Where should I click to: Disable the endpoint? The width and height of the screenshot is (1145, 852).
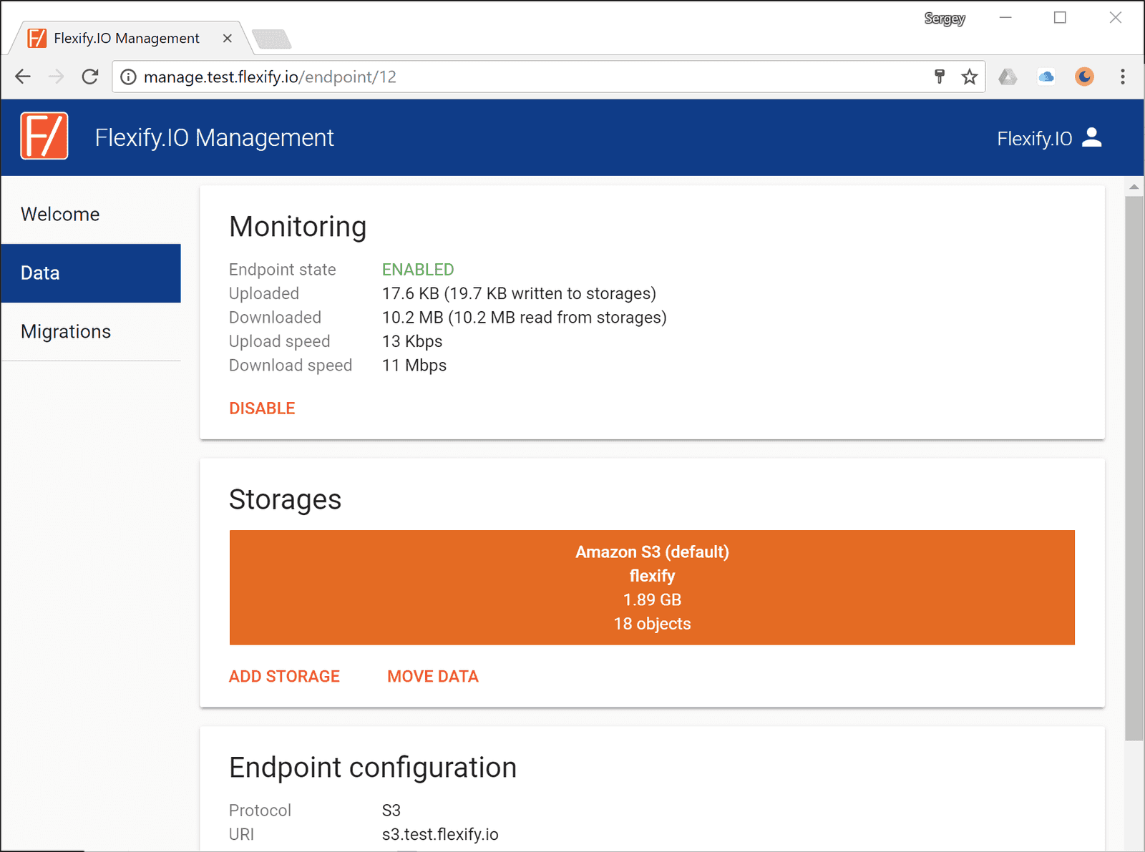click(x=262, y=408)
